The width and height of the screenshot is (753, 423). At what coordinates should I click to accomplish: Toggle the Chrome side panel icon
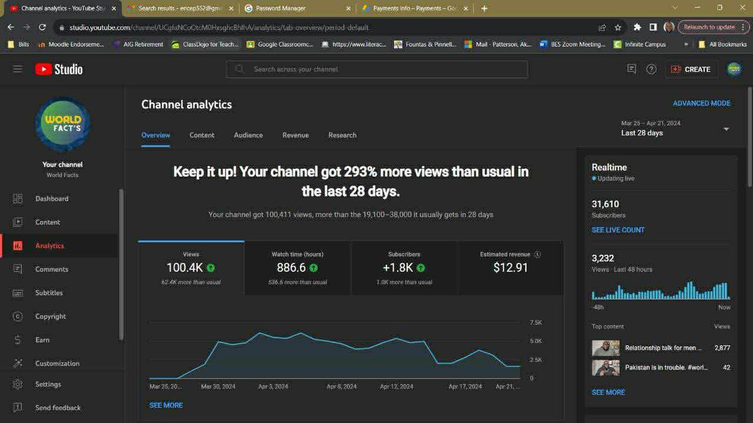(x=653, y=28)
